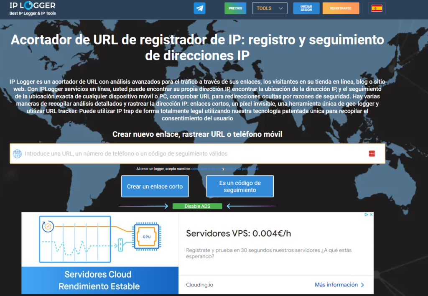Screen dimensions: 428x296
Task: Click the chevron beside Más información
Action: [x=362, y=285]
